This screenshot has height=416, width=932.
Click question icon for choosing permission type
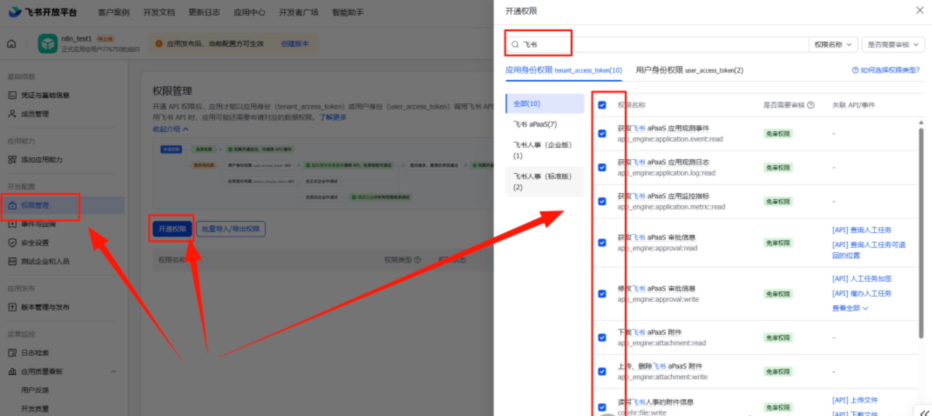coord(855,70)
